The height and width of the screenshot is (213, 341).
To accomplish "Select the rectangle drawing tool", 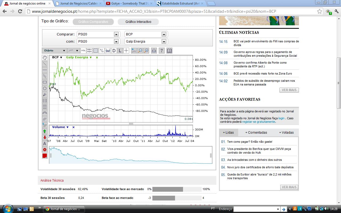I will point(45,82).
